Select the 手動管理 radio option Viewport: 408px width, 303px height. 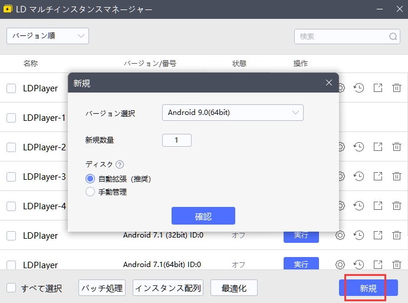tap(90, 192)
